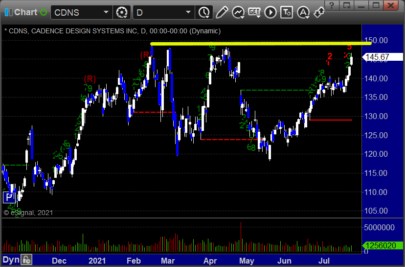
Task: Click the T templates icon
Action: click(287, 12)
